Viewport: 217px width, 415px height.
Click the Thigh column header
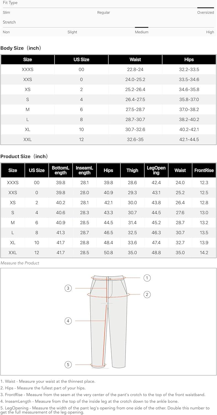tap(132, 170)
